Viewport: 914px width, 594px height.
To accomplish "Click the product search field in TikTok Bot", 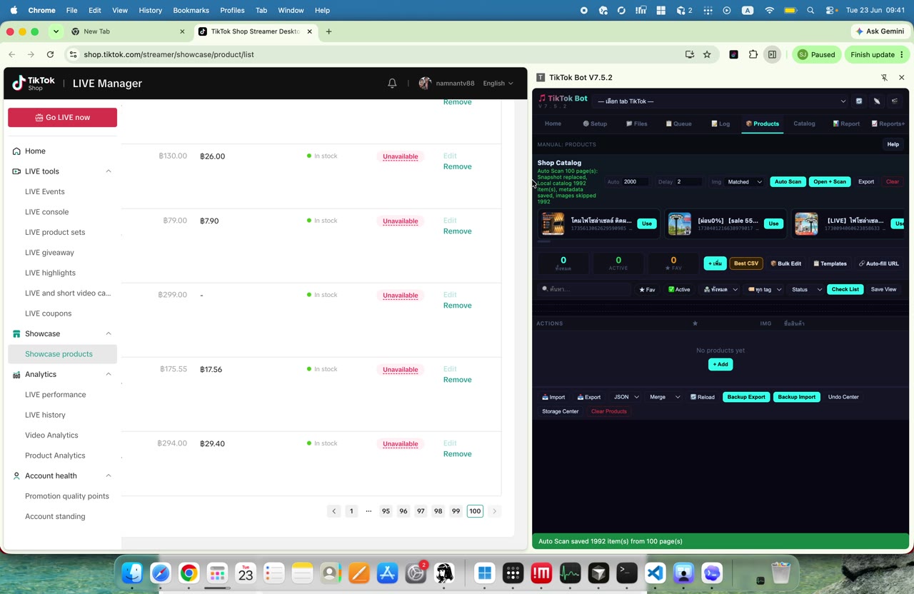I will pyautogui.click(x=584, y=289).
